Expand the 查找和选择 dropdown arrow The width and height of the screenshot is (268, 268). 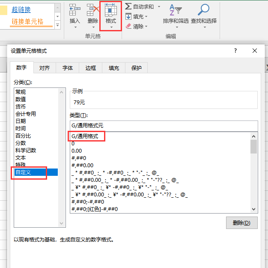[205, 27]
